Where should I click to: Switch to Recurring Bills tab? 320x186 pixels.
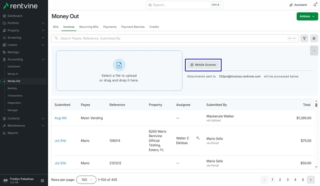(x=89, y=27)
